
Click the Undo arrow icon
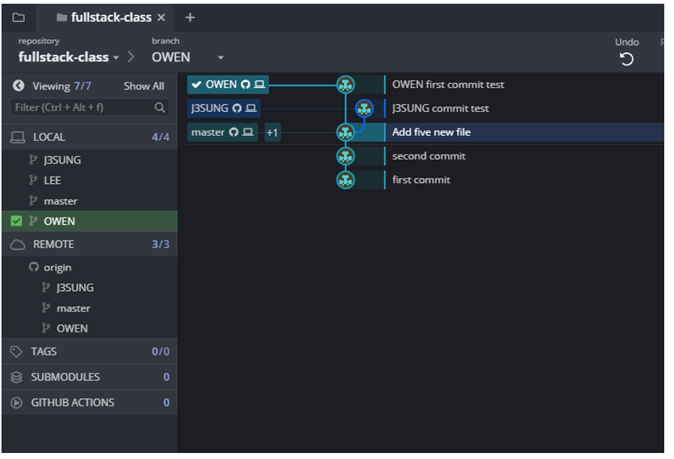click(627, 59)
